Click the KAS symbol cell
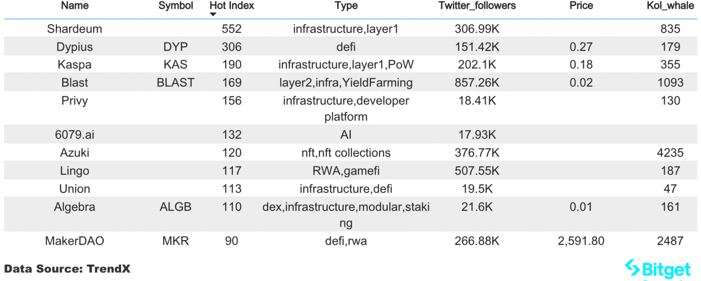Image resolution: width=701 pixels, height=281 pixels. pyautogui.click(x=176, y=65)
